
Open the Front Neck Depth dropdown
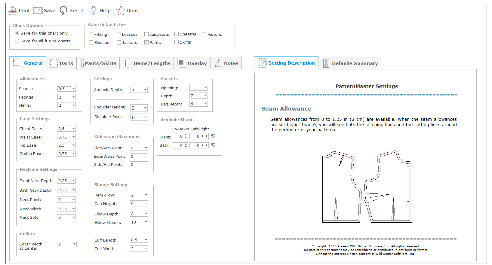tap(73, 181)
